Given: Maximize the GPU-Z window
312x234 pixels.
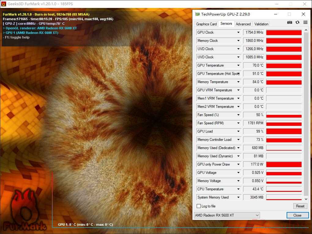Looking at the screenshot, I should tap(289, 14).
